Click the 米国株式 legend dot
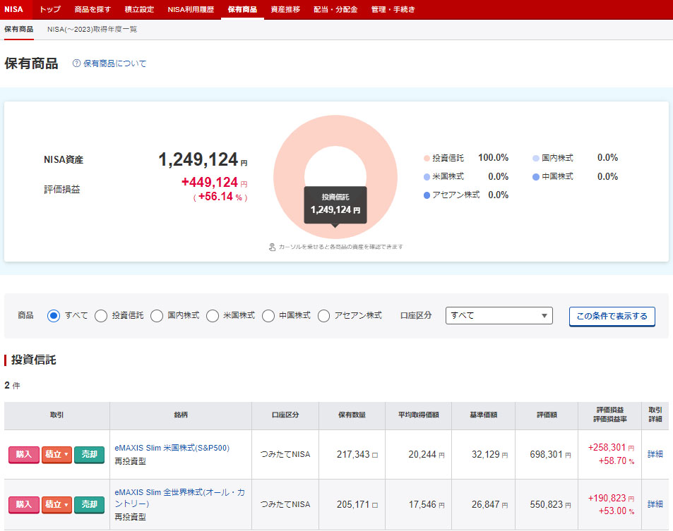This screenshot has height=531, width=673. [427, 177]
